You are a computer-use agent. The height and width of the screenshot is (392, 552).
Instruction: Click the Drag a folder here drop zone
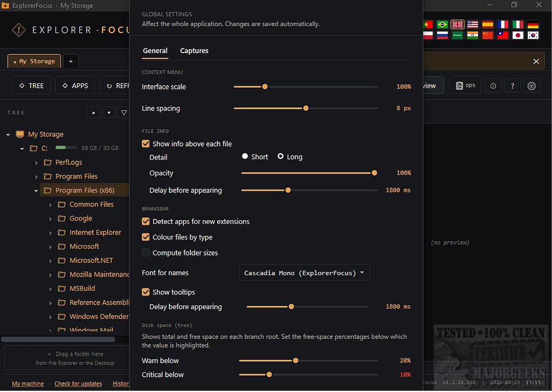[67, 358]
